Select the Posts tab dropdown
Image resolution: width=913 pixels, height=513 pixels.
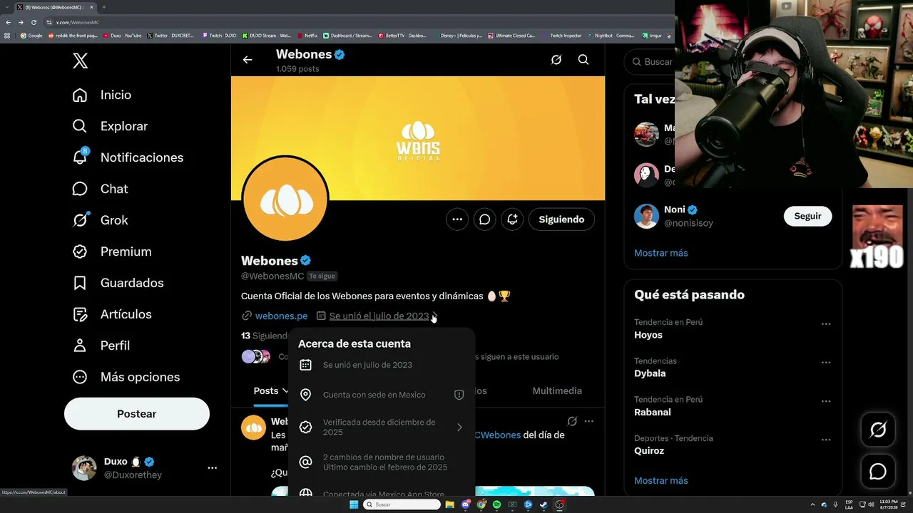(x=271, y=390)
